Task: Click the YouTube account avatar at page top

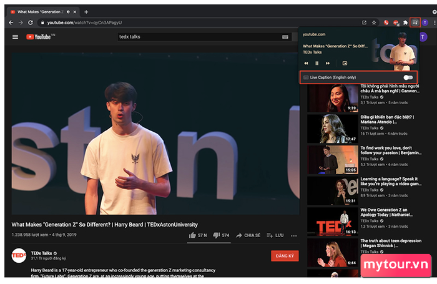Action: pyautogui.click(x=423, y=37)
